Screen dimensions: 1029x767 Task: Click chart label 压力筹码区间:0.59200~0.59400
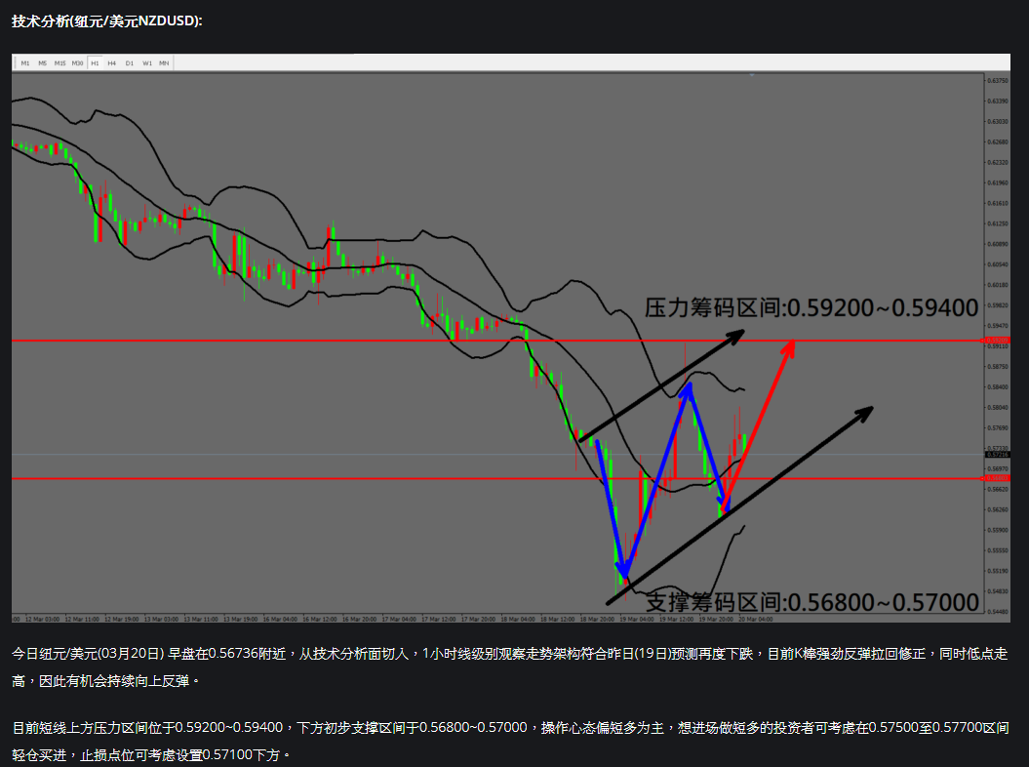(811, 307)
